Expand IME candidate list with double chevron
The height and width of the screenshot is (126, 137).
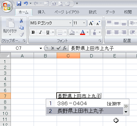pos(126,106)
